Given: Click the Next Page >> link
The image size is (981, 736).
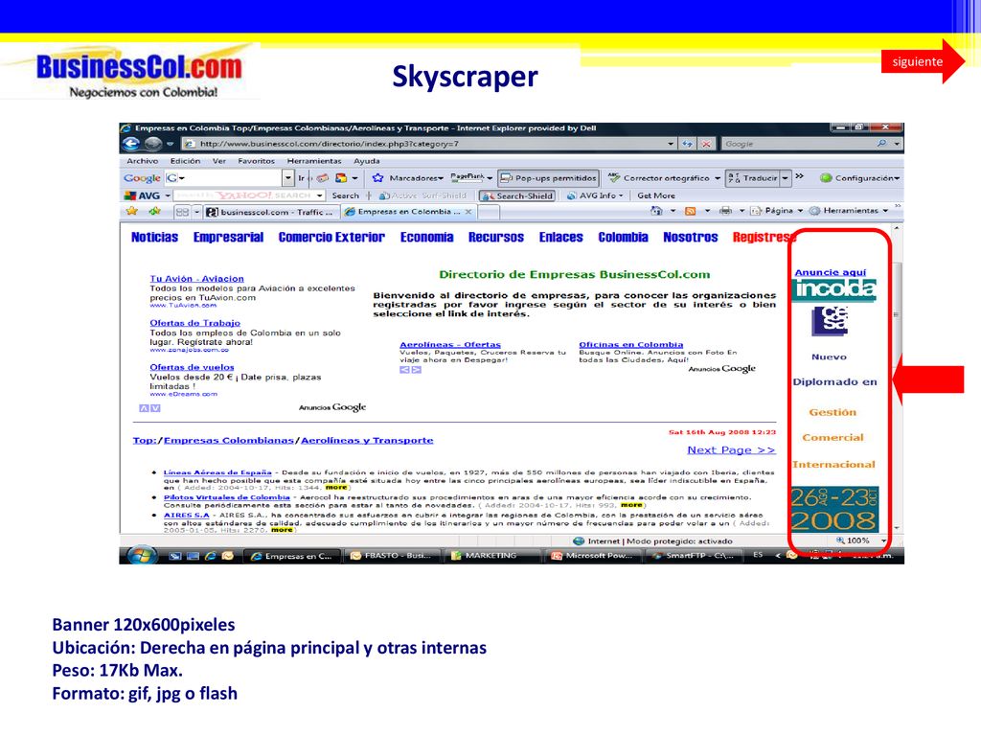Looking at the screenshot, I should (x=731, y=450).
